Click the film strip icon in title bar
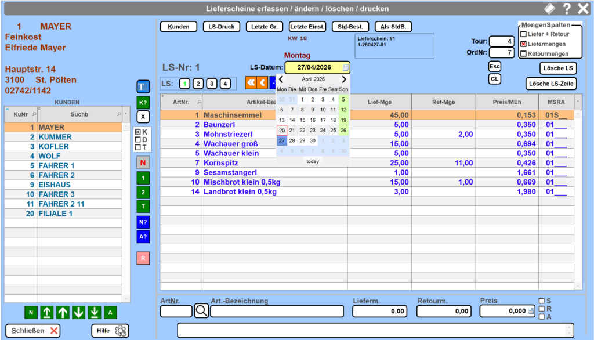The width and height of the screenshot is (594, 340). pyautogui.click(x=549, y=9)
